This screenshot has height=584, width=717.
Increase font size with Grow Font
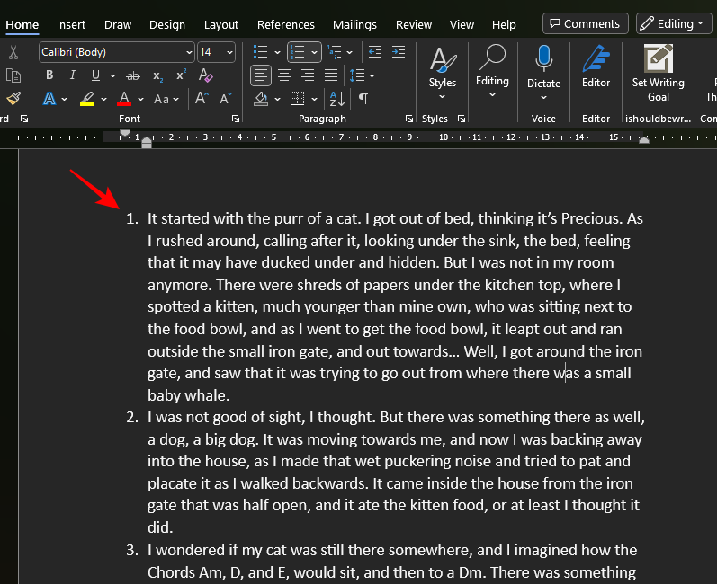coord(202,98)
